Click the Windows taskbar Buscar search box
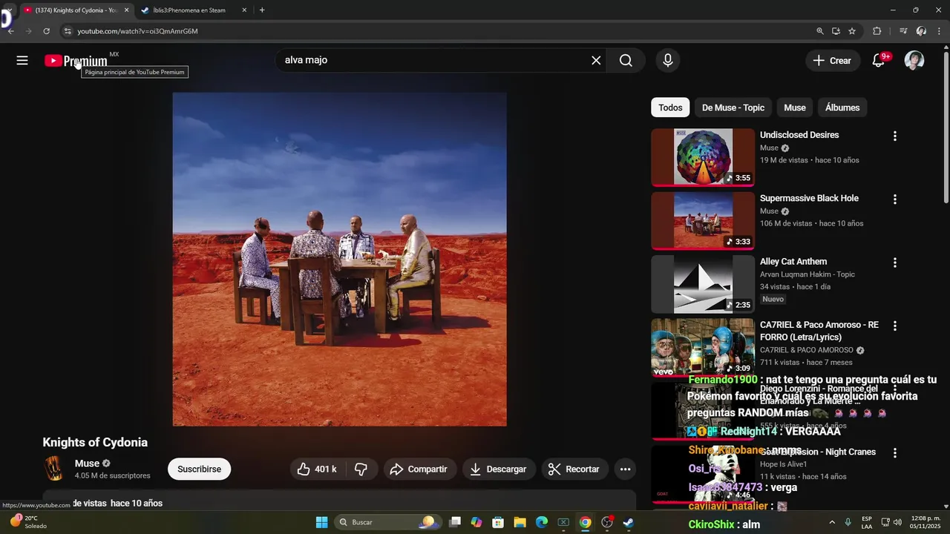This screenshot has width=950, height=534. click(388, 522)
